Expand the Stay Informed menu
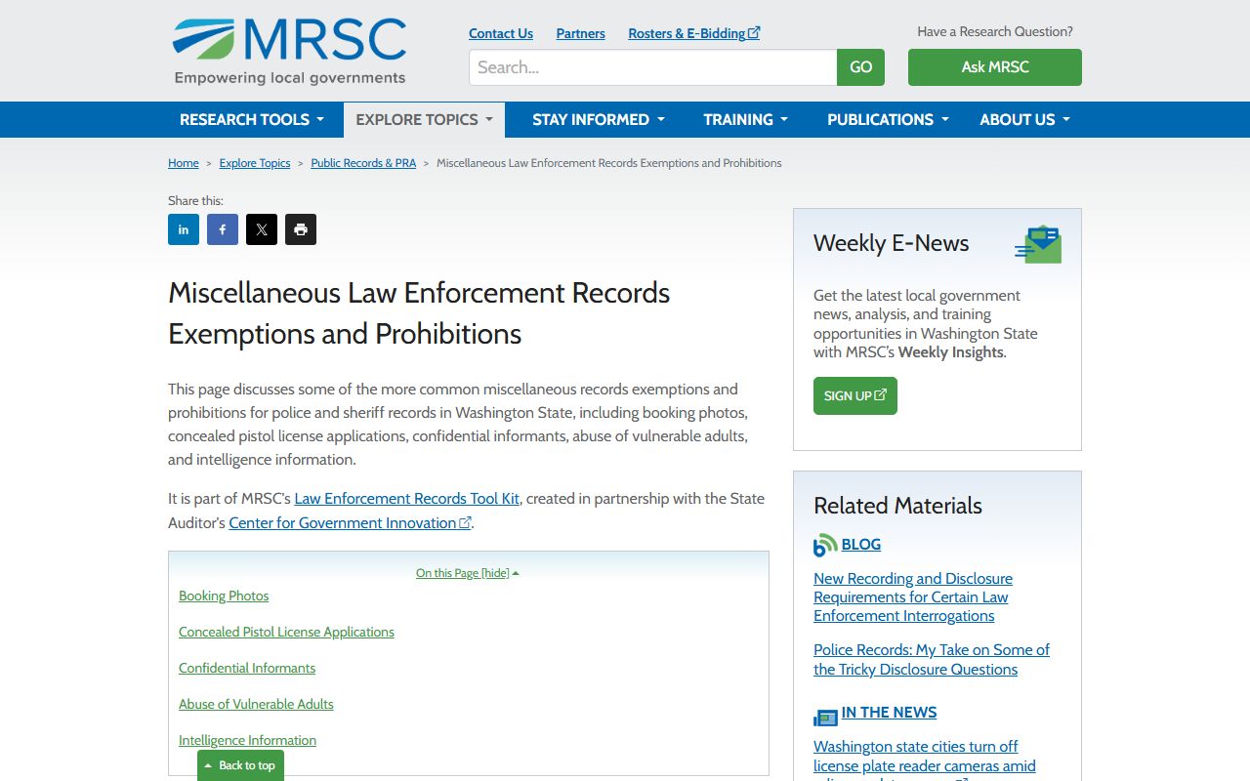 point(599,119)
